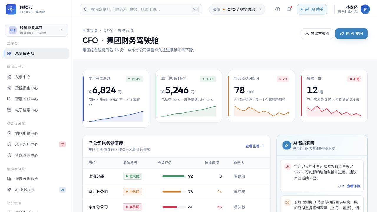Click the 本月开票总额 trend chart
The height and width of the screenshot is (212, 377).
click(116, 116)
